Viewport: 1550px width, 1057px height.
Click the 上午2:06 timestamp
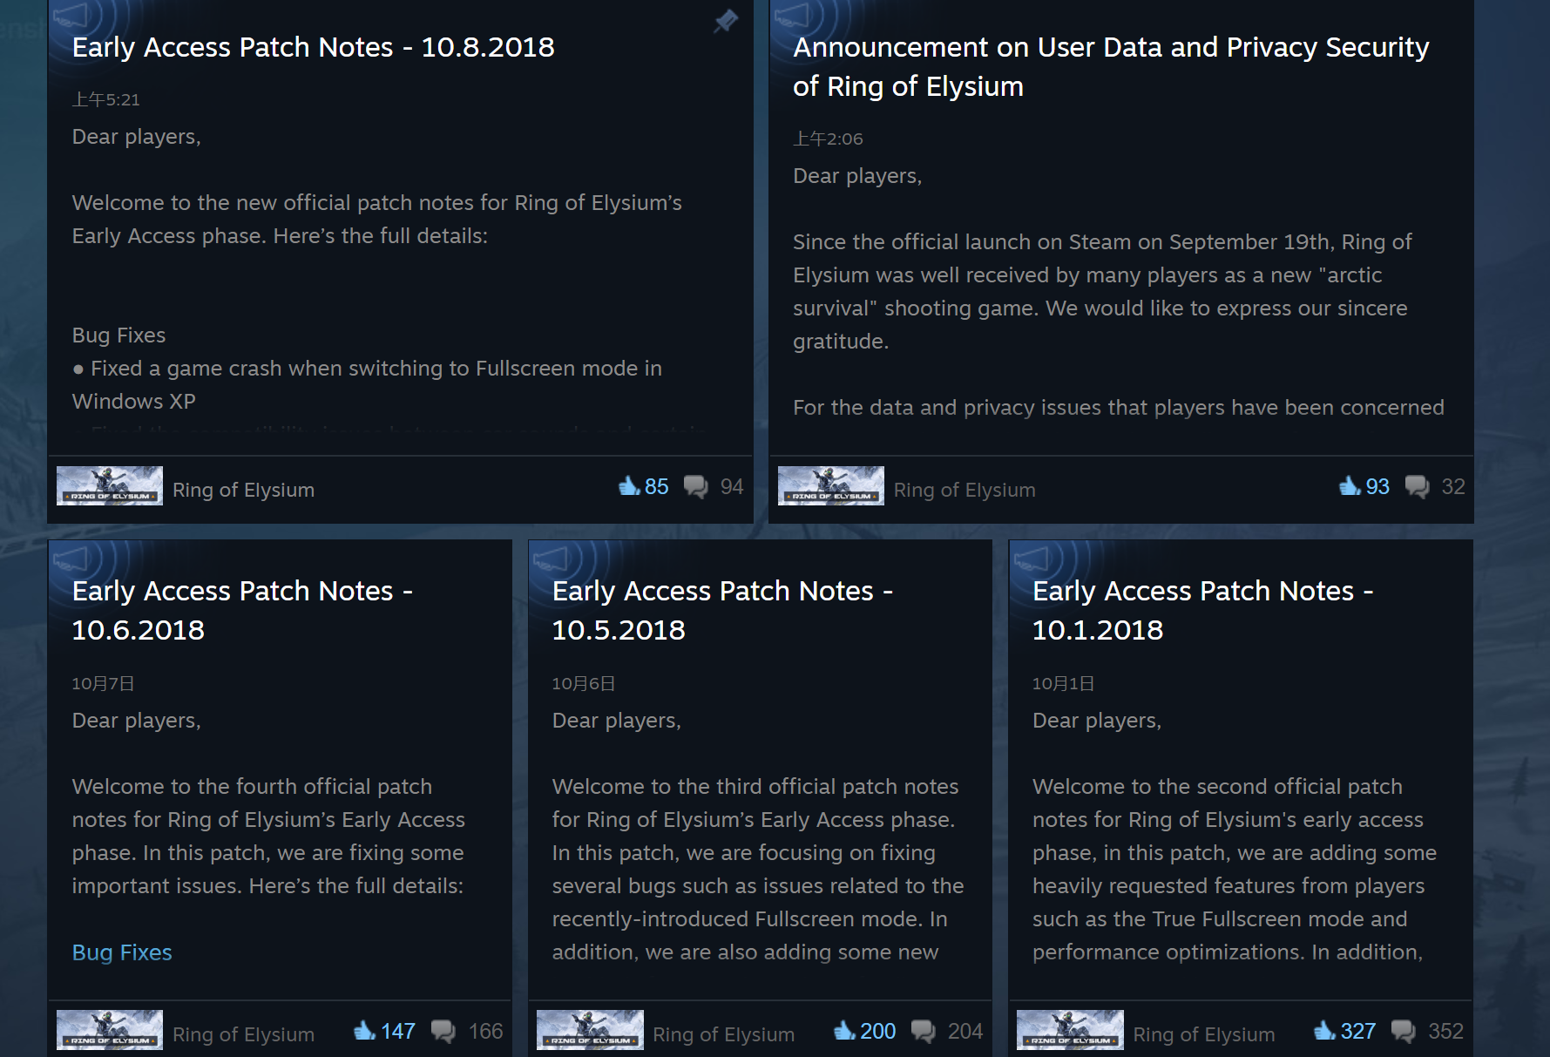tap(828, 139)
